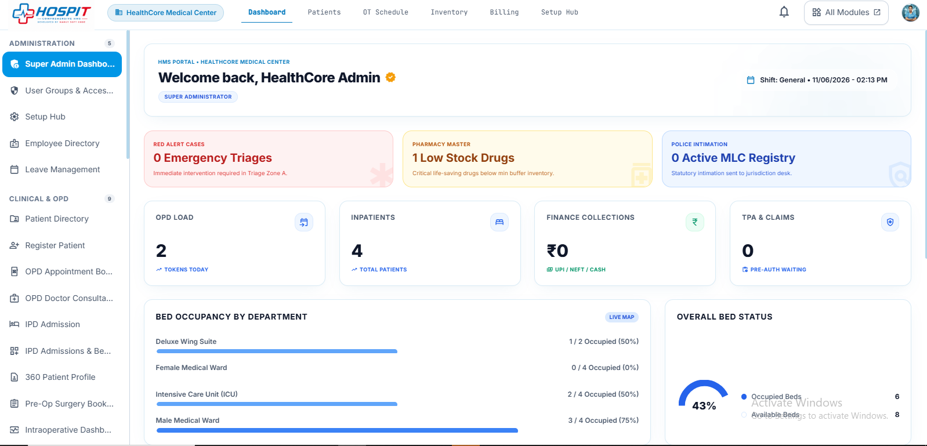
Task: Open the Low Stock Drugs alert card
Action: (x=527, y=159)
